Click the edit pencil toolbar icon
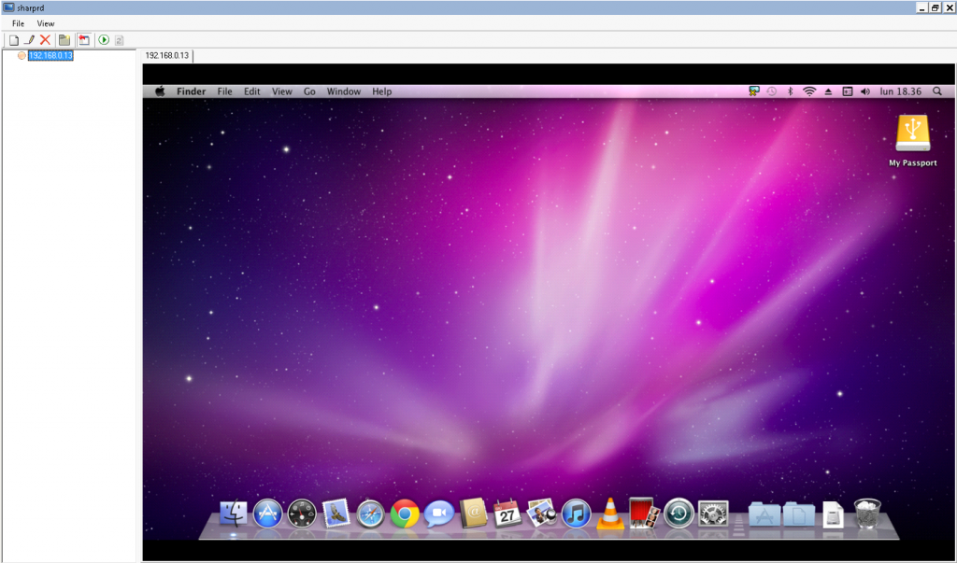This screenshot has width=957, height=563. pos(29,40)
